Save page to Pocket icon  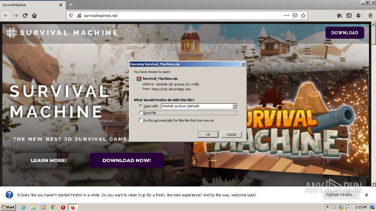[295, 16]
